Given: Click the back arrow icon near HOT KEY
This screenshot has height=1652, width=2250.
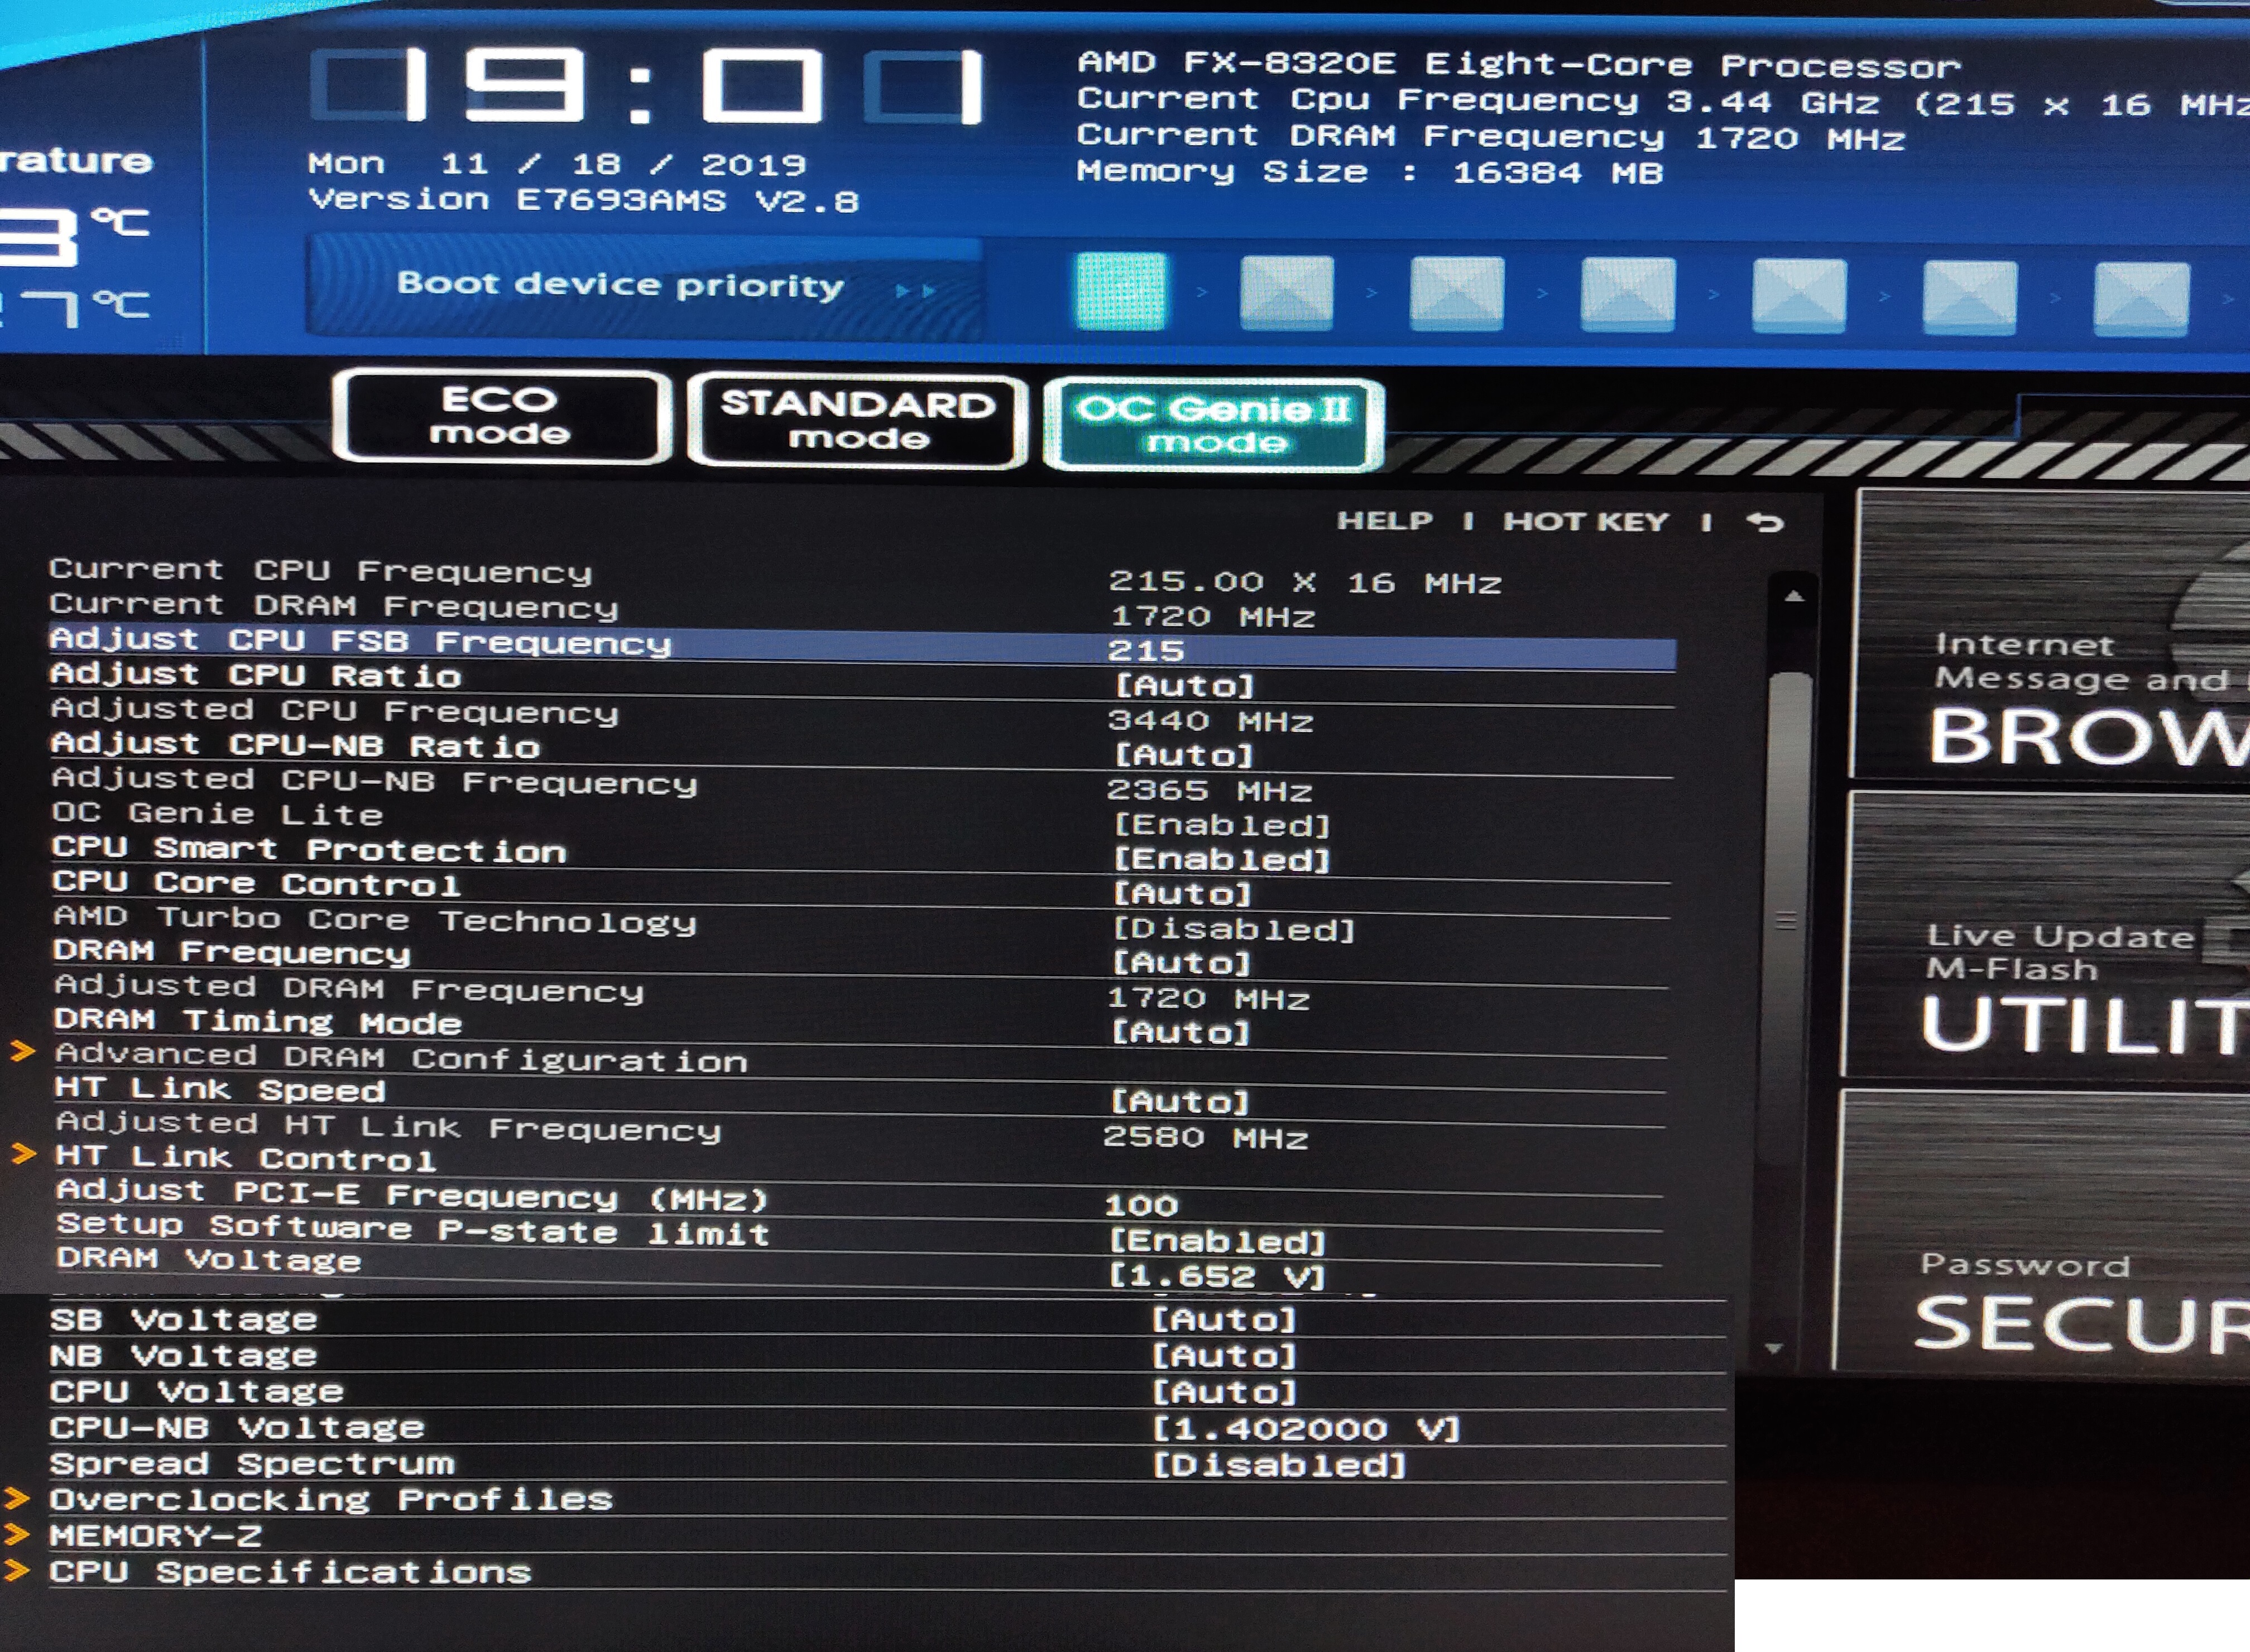Looking at the screenshot, I should coord(1765,522).
